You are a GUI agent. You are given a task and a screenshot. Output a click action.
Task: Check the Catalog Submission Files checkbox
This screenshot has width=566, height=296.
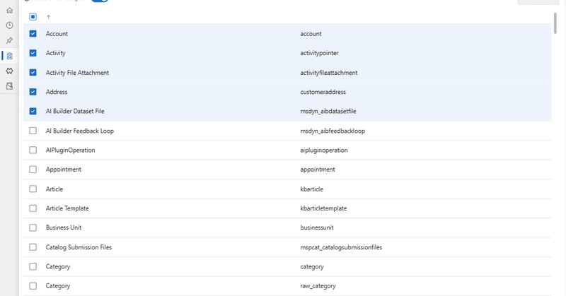pyautogui.click(x=33, y=247)
